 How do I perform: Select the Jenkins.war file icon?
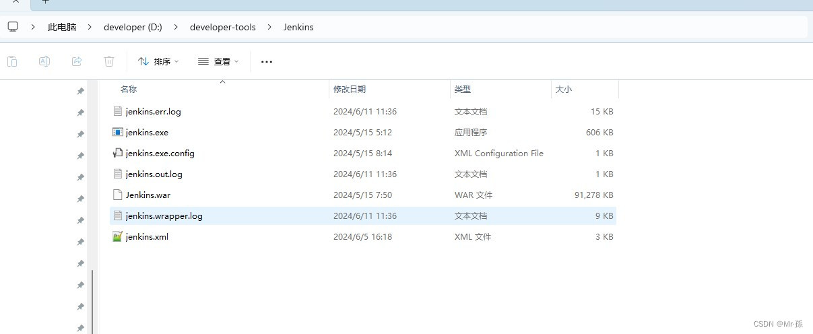tap(118, 195)
